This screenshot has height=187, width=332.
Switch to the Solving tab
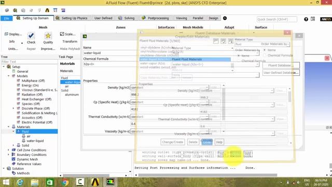pyautogui.click(x=127, y=18)
